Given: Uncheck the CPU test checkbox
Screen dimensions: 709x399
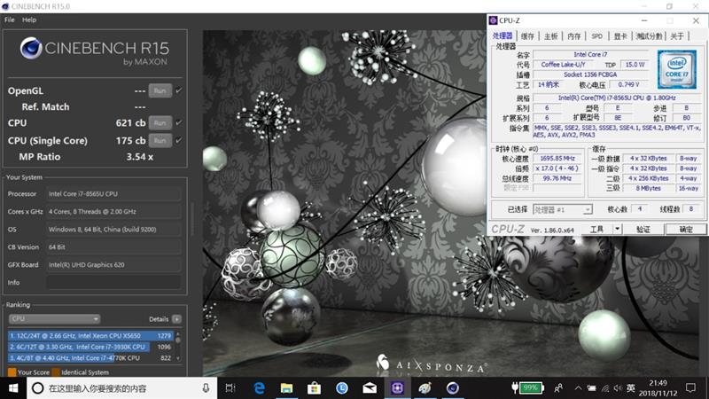Looking at the screenshot, I should (179, 122).
